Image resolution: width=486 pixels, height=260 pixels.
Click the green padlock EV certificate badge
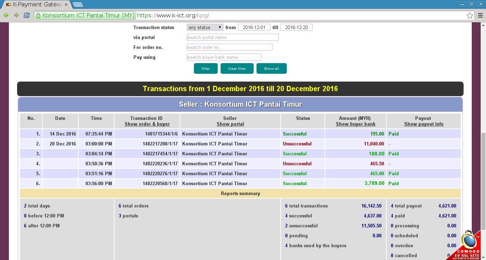(x=85, y=15)
